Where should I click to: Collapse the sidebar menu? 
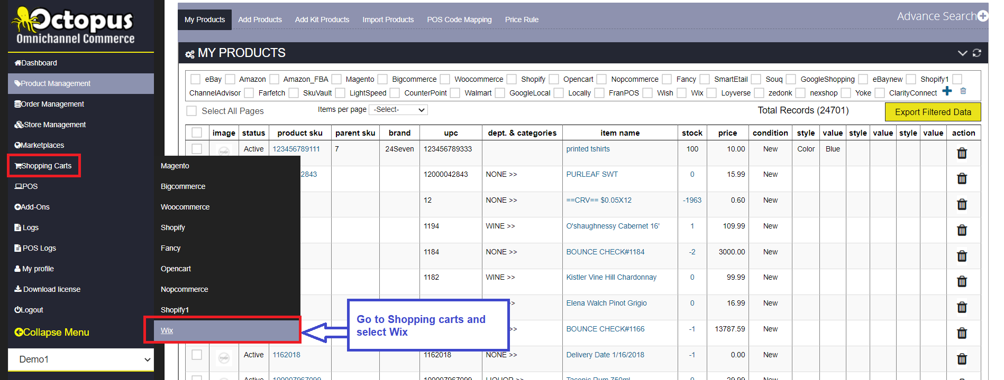[52, 332]
